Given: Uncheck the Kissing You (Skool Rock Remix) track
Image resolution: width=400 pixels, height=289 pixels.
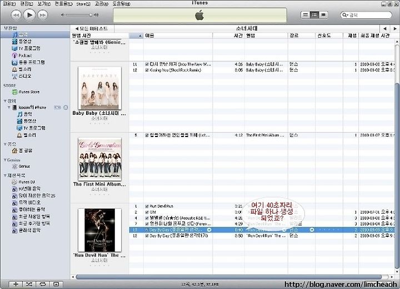Looking at the screenshot, I should click(147, 70).
